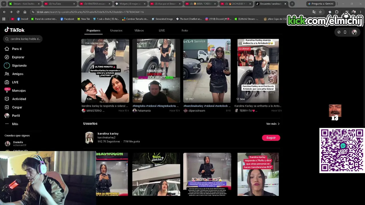365x205 pixels.
Task: Open the LIVE sidebar section
Action: [x=12, y=82]
